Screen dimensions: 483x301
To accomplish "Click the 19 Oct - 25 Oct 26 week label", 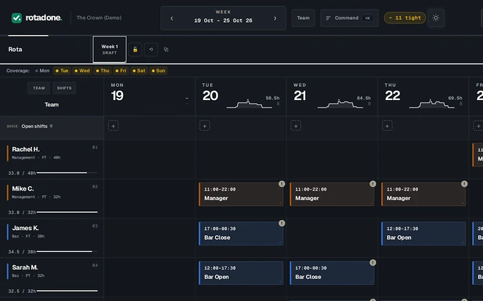I will tap(223, 20).
